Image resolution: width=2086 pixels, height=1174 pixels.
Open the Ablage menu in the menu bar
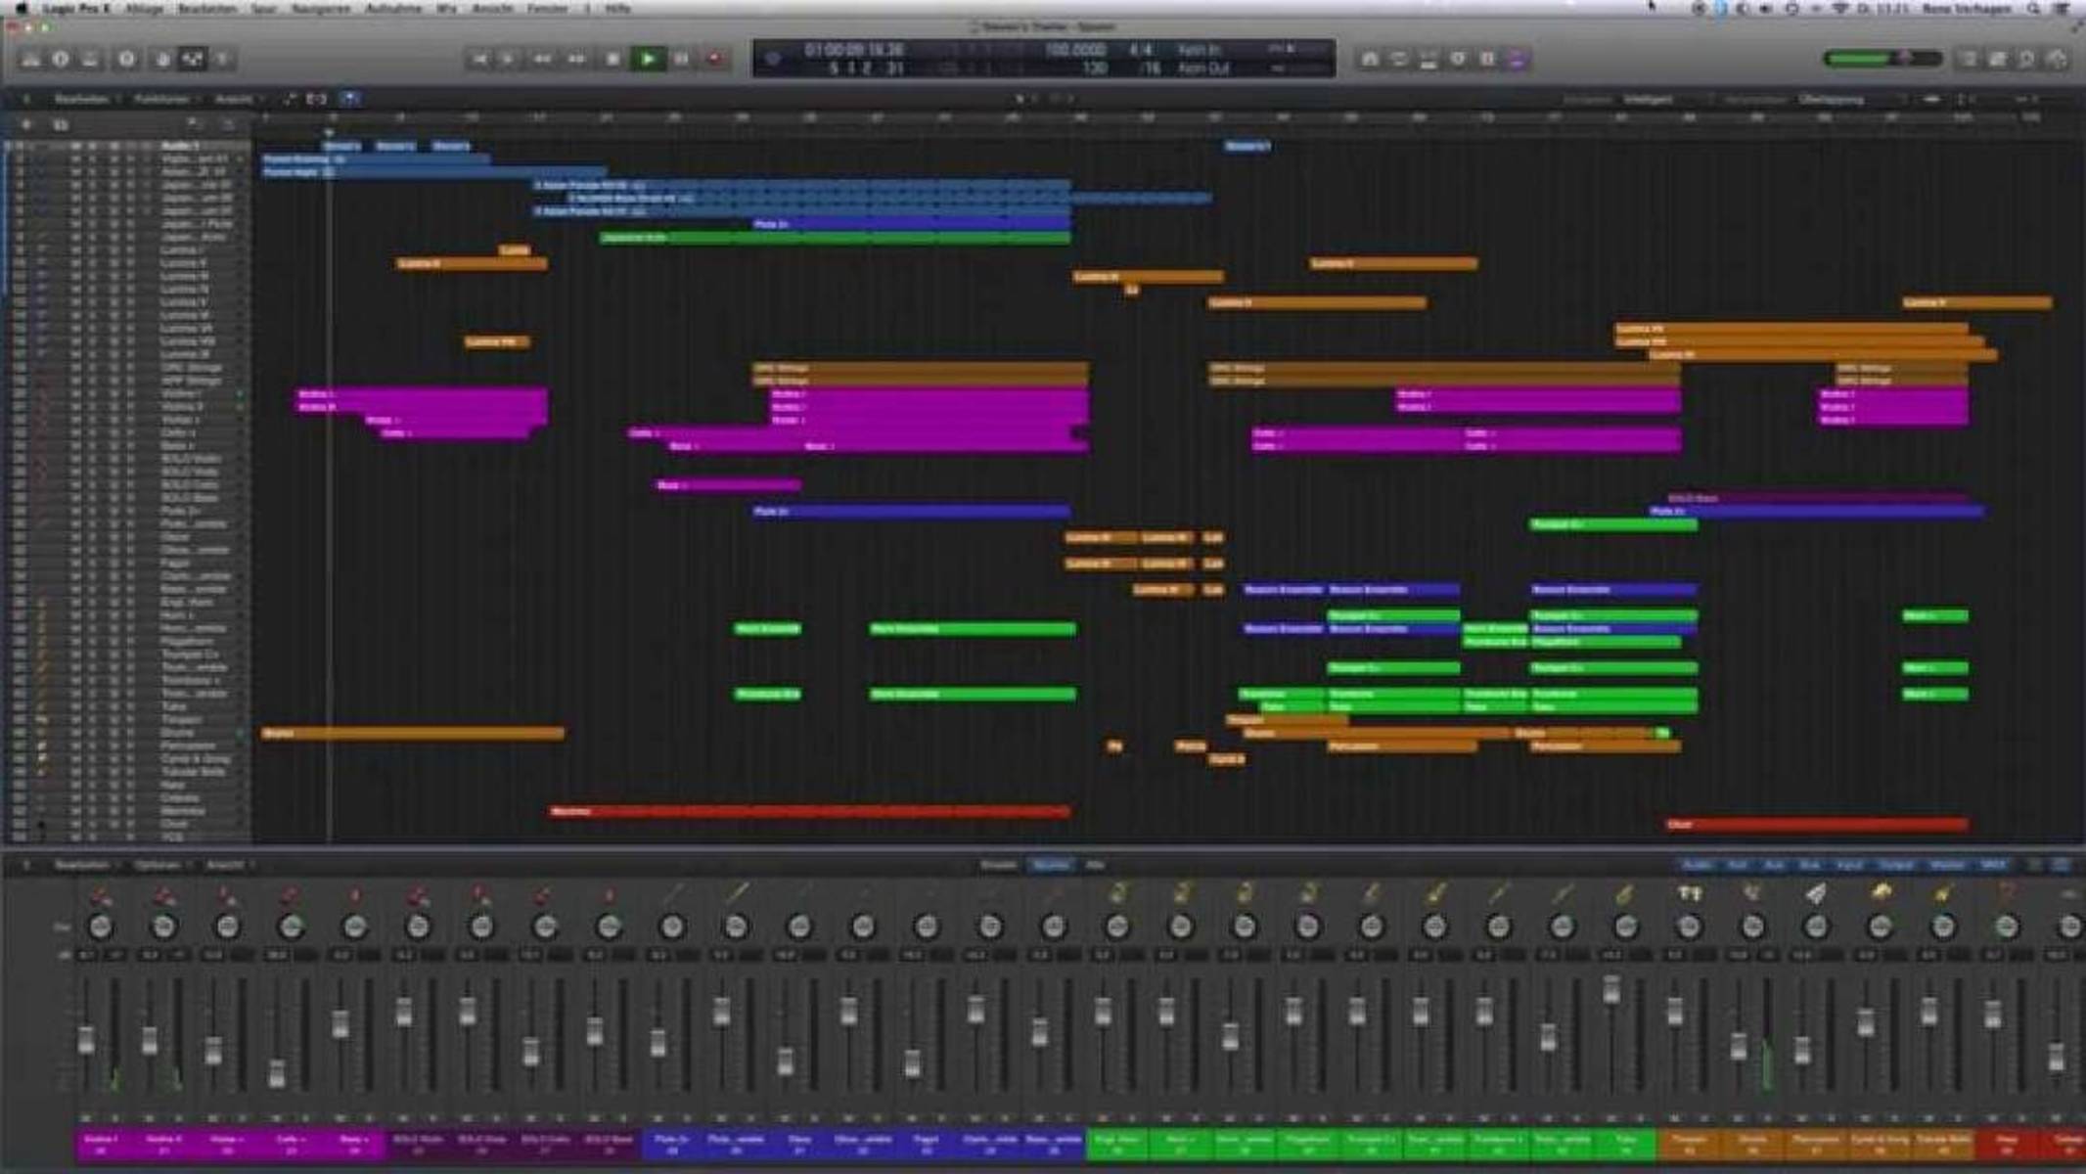[x=144, y=9]
